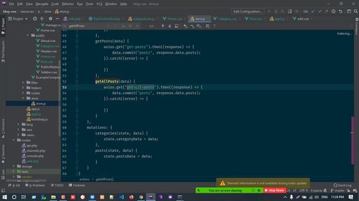
Task: Open the Database tool window stripe on right
Action: click(357, 26)
